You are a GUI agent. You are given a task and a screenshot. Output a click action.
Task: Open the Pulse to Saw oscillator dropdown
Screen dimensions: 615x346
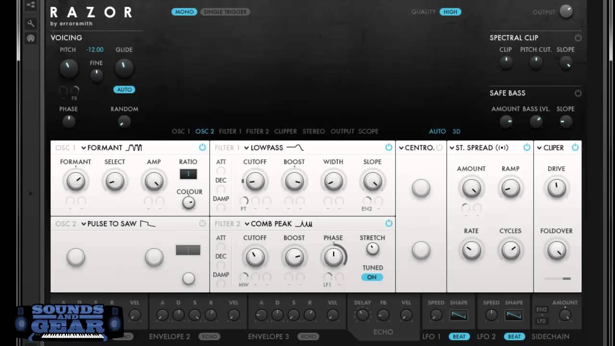click(109, 223)
